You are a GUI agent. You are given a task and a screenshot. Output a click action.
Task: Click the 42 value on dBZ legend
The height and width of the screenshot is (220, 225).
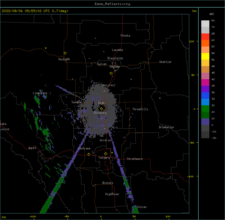(x=213, y=79)
